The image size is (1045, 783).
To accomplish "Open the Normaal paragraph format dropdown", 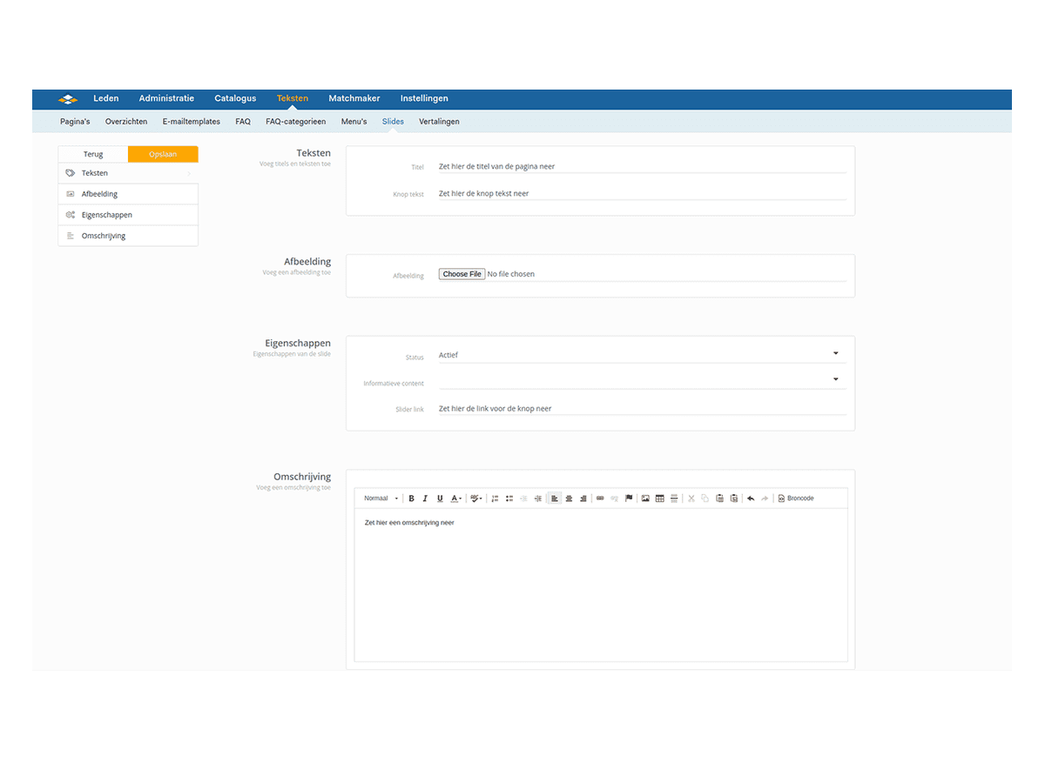I will click(x=381, y=499).
